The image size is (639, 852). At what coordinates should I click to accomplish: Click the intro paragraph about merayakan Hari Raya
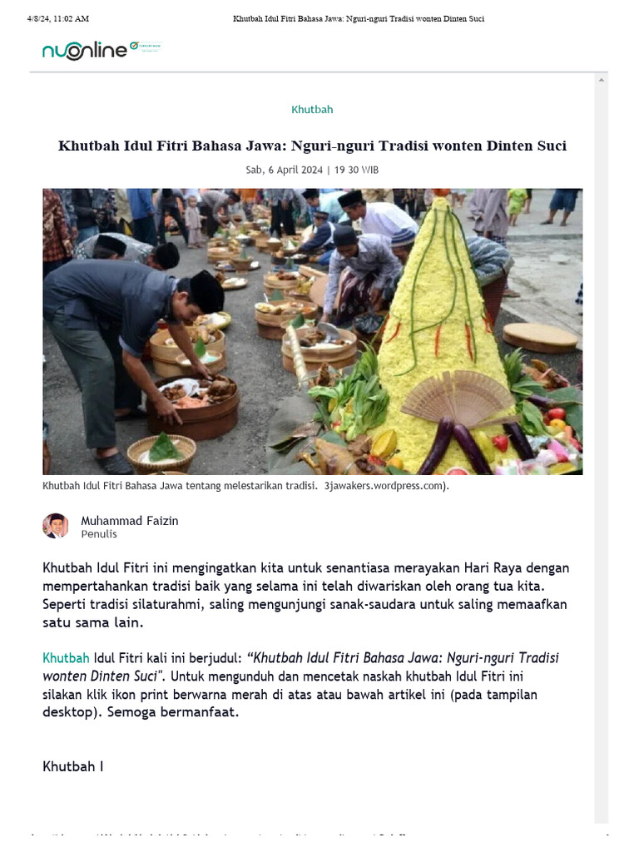pos(304,595)
